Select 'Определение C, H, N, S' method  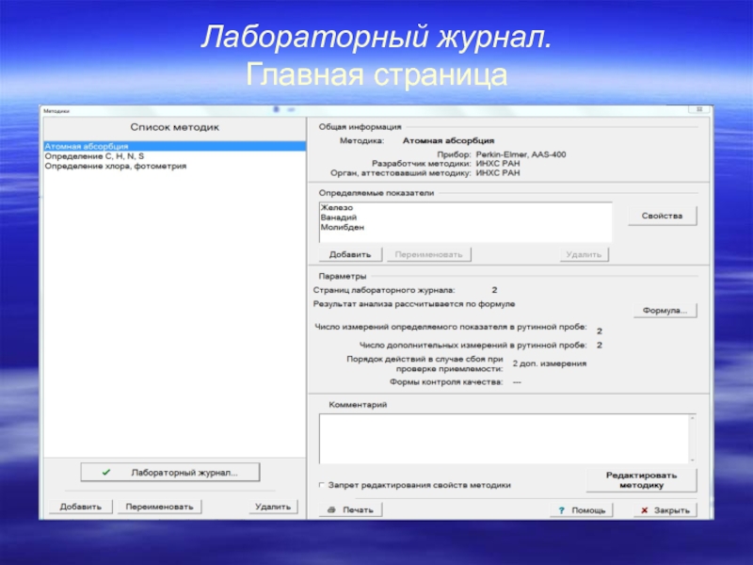[x=175, y=156]
